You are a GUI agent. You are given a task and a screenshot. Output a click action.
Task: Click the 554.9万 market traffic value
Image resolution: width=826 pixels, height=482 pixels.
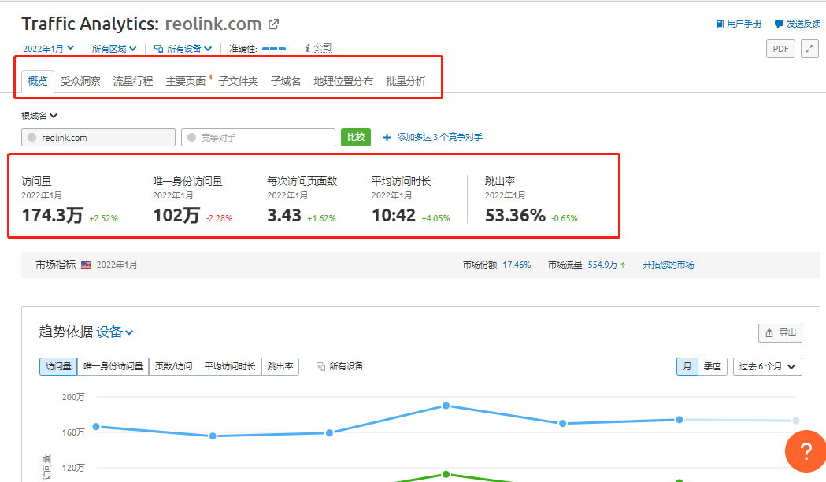[x=602, y=265]
